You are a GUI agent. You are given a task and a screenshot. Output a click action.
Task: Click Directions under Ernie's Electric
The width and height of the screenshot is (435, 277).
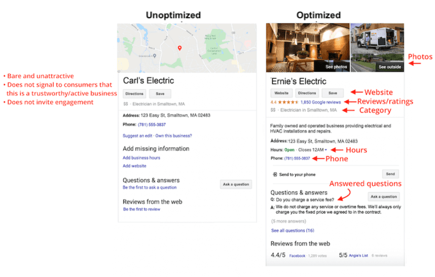point(307,93)
